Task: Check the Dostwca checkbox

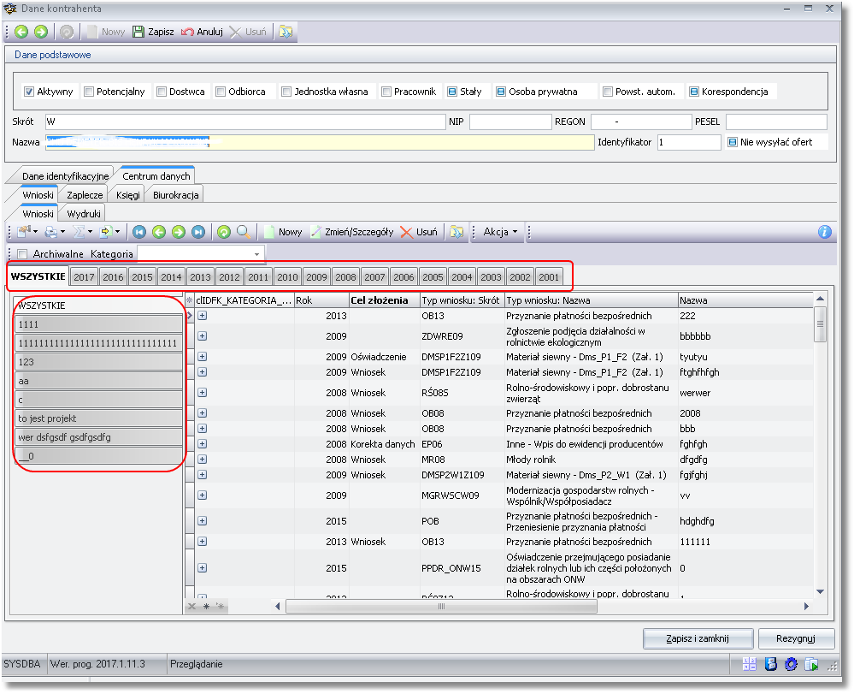Action: point(162,92)
